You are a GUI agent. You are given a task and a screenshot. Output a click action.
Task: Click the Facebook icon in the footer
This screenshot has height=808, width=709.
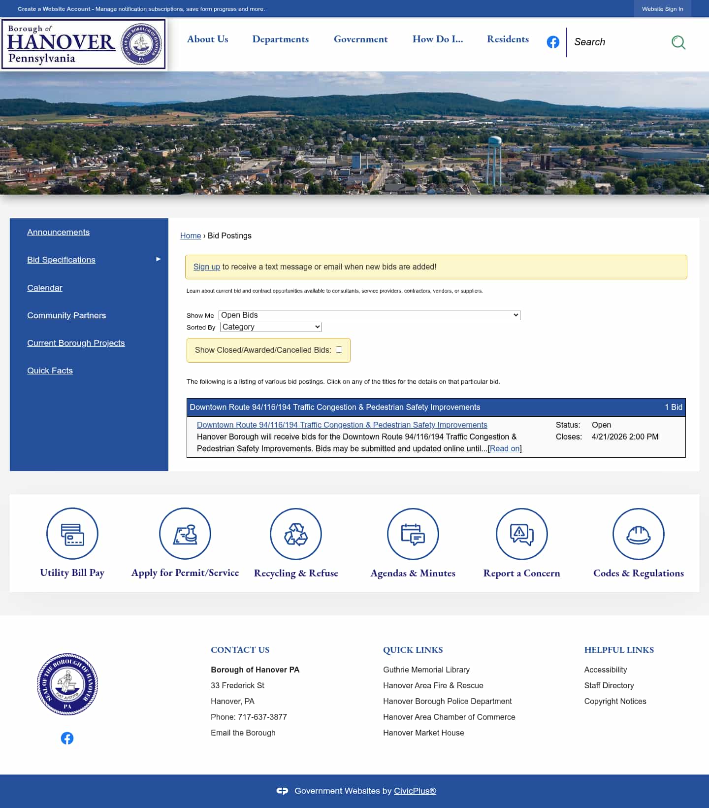point(67,738)
